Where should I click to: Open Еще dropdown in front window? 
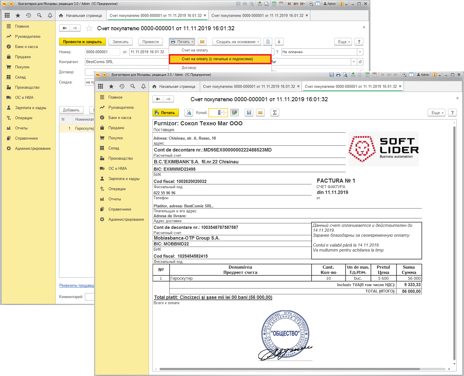point(437,113)
